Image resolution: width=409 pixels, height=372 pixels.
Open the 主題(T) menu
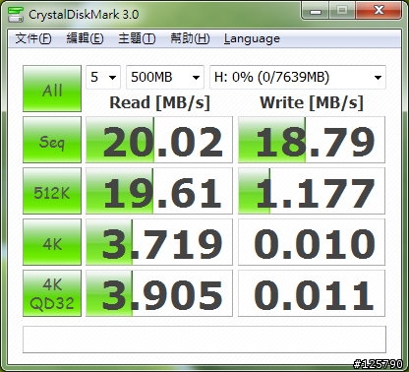[x=137, y=38]
